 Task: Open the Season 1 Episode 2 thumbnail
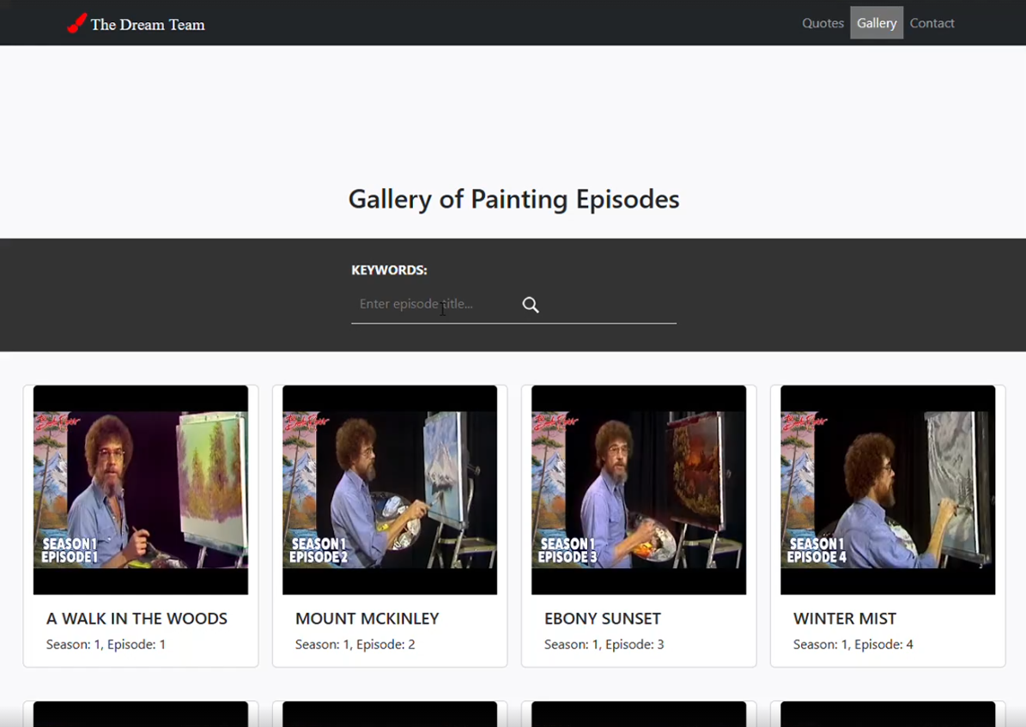tap(390, 490)
